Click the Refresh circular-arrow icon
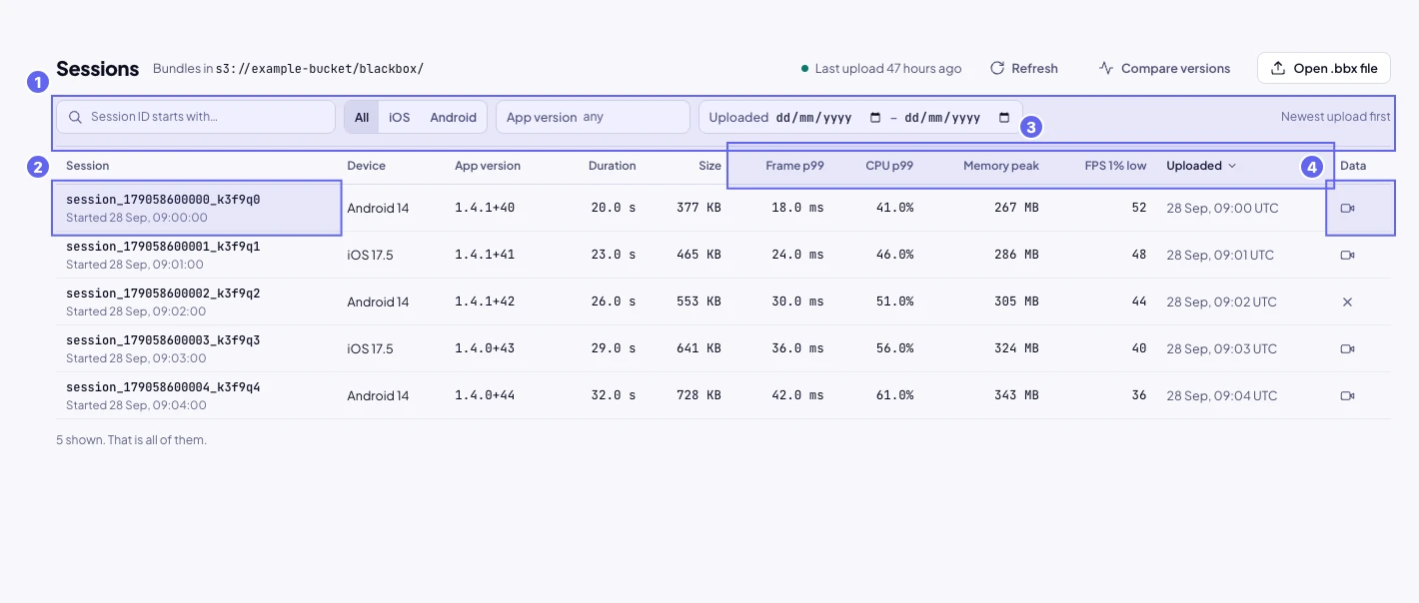 coord(997,69)
